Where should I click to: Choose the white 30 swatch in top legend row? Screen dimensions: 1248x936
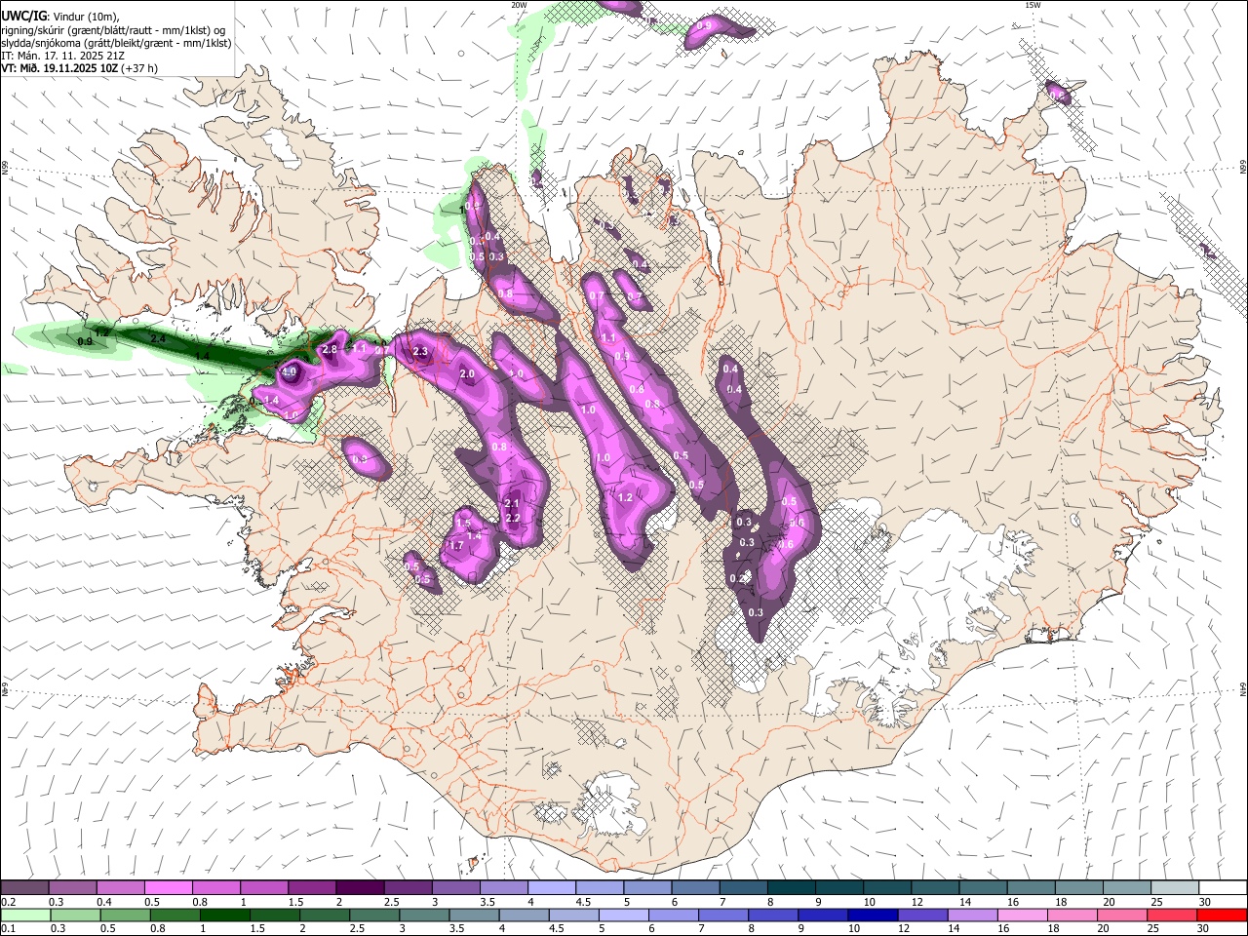[x=1222, y=888]
